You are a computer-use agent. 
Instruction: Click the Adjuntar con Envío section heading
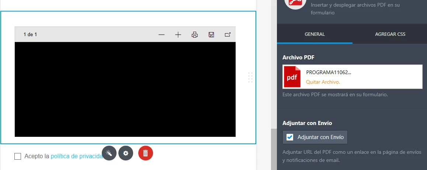click(307, 123)
